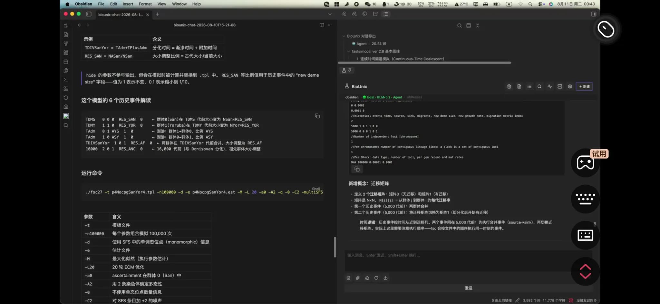The height and width of the screenshot is (304, 660).
Task: Open tab list dropdown chevron
Action: [x=330, y=14]
